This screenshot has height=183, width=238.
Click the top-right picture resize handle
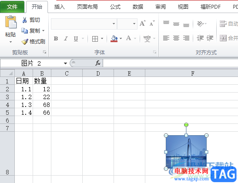click(206, 135)
